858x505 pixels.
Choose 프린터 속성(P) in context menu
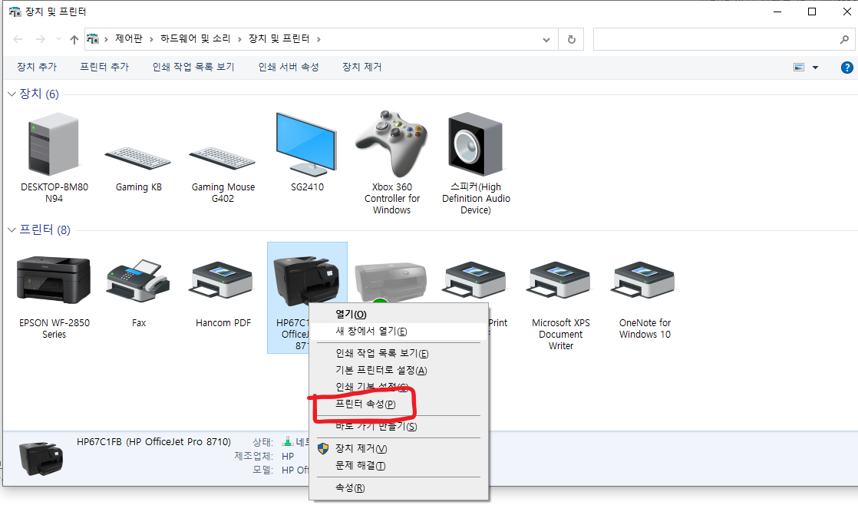pos(398,404)
